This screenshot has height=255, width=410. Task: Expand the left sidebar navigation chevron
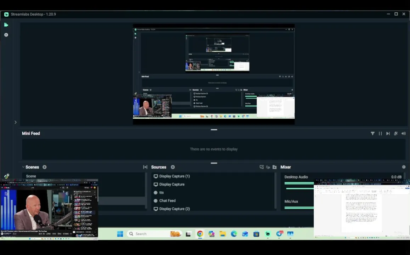coord(16,122)
